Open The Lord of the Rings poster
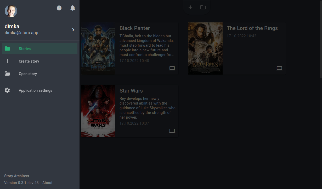322x189 pixels. coord(206,48)
